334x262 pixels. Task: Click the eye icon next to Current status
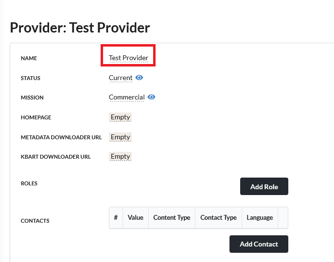coord(139,78)
